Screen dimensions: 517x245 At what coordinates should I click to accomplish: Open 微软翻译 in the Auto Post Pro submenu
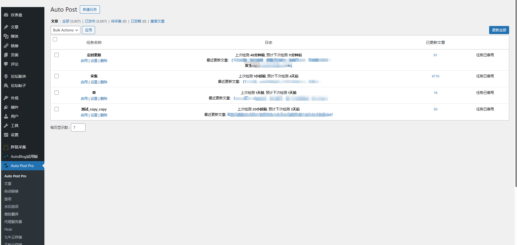[11, 214]
